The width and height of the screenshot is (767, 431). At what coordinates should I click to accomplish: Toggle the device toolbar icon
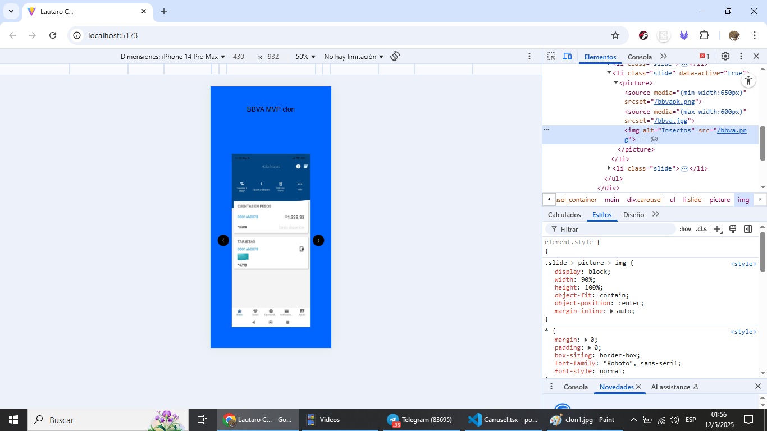point(567,57)
